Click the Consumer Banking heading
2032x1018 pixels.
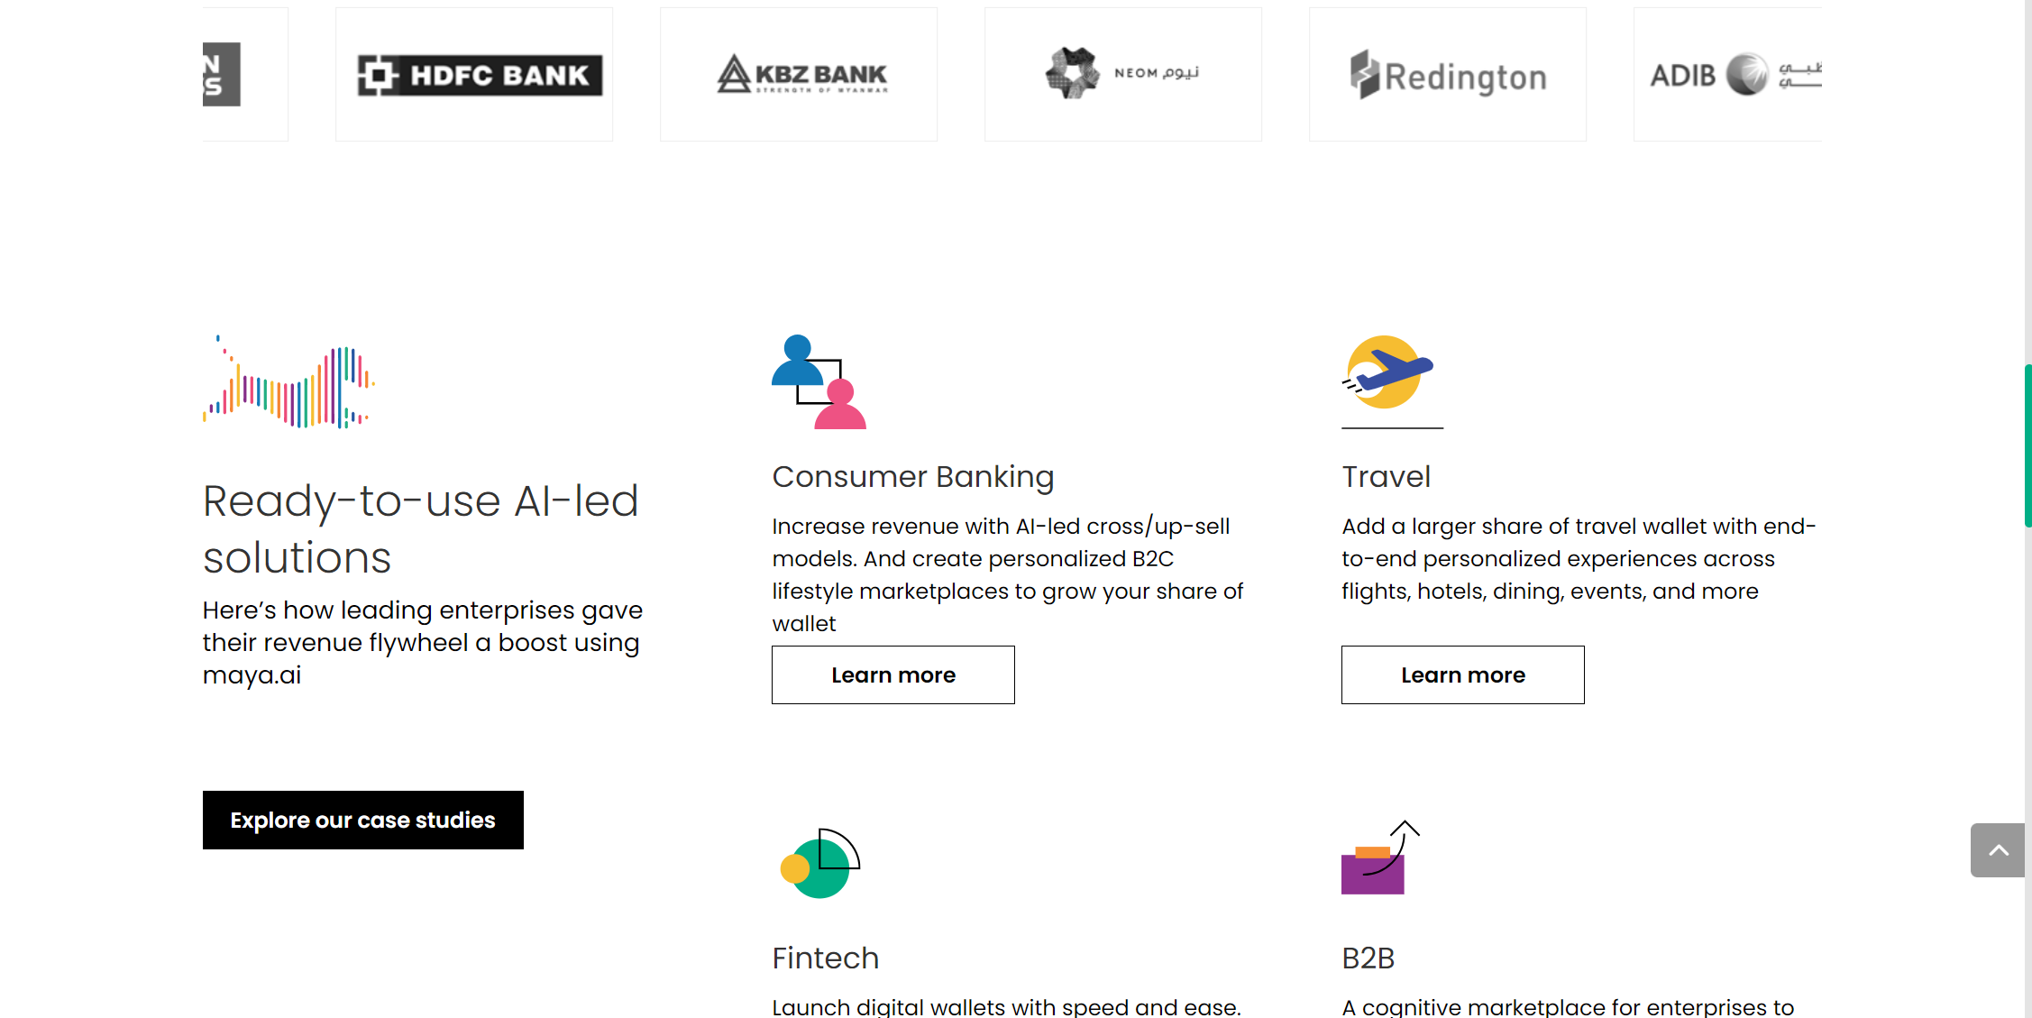[x=913, y=476]
